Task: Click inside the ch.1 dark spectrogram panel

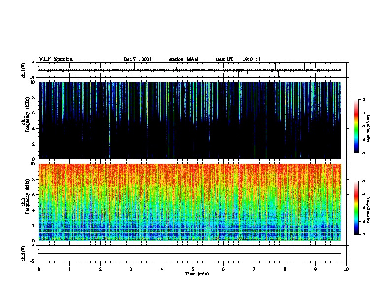Action: [x=190, y=120]
